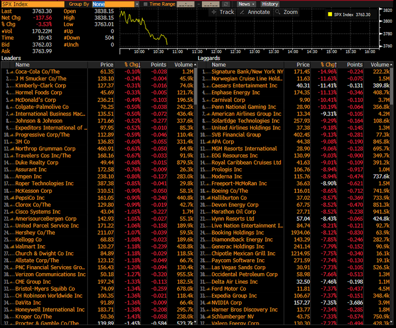Click the sparkline icon next to McDonald's Corp
The image size is (396, 328).
tap(12, 100)
